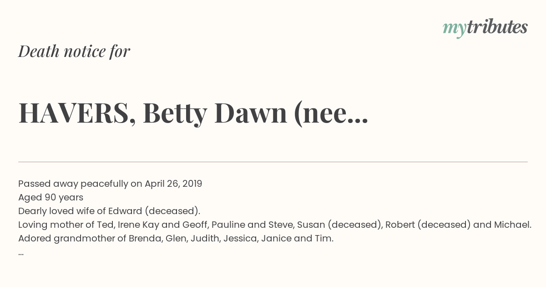546x287 pixels.
Task: Click the date 'April 26, 2019'
Action: point(173,184)
